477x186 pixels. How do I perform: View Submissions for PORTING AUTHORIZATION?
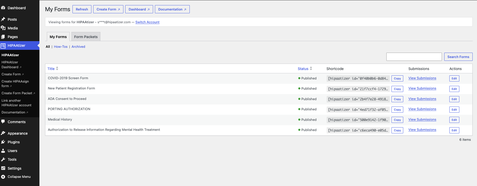point(422,109)
